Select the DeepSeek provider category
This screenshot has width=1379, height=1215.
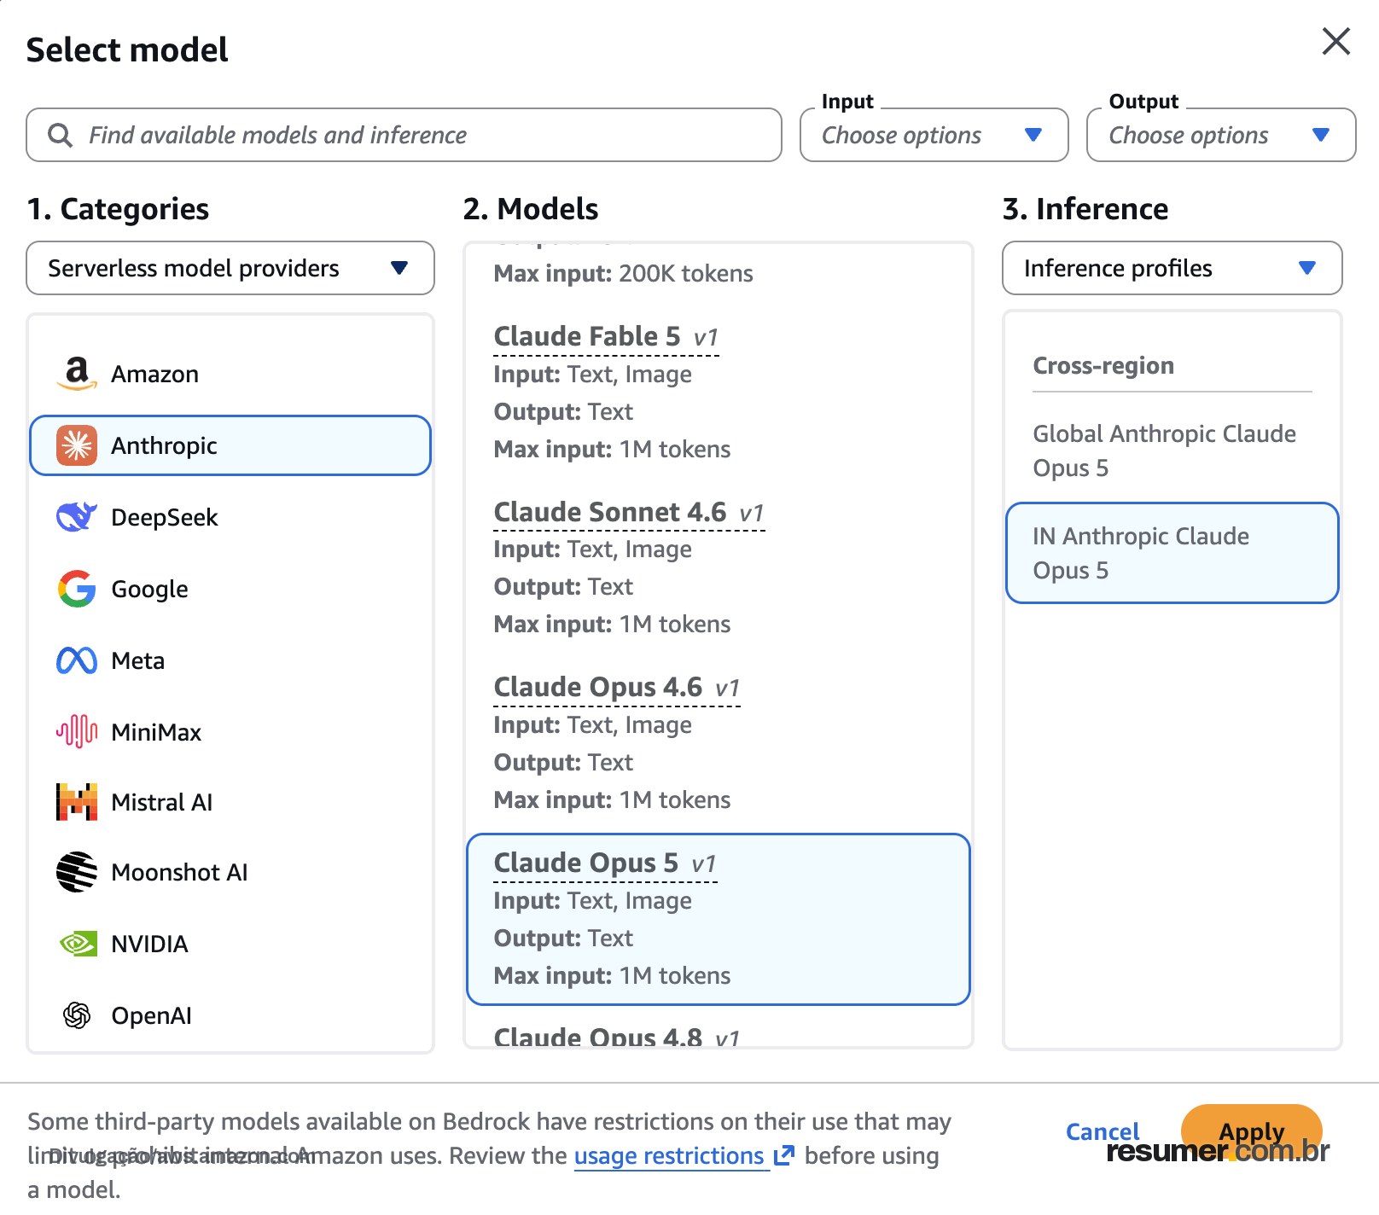[230, 517]
